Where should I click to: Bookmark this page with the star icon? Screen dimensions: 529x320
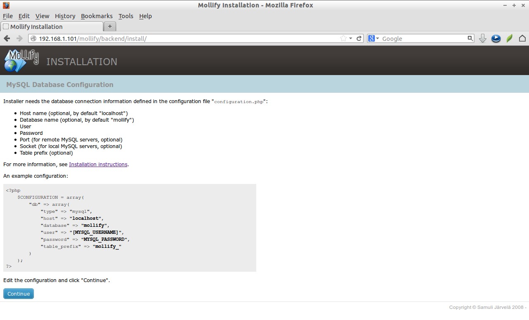point(343,38)
